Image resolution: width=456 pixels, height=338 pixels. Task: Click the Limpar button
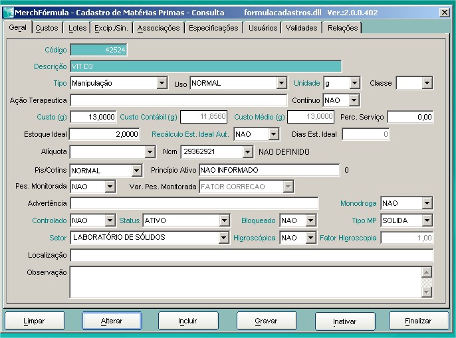click(34, 321)
